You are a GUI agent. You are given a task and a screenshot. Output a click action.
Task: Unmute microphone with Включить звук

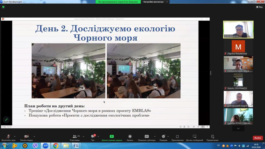[x=9, y=138]
